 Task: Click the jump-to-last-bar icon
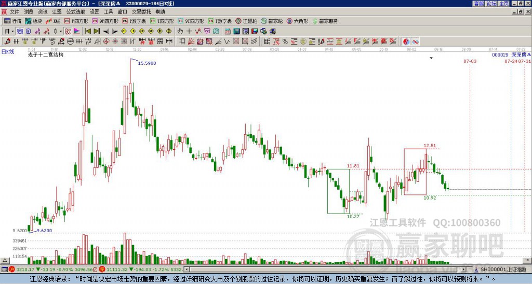pos(97,32)
